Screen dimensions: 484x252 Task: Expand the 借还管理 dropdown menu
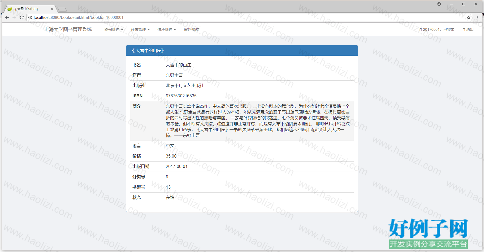pos(167,29)
